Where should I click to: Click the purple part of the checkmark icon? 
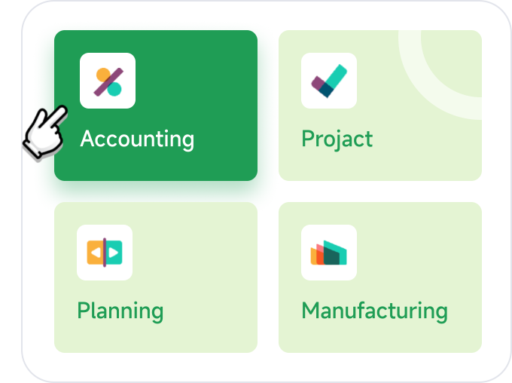click(318, 82)
